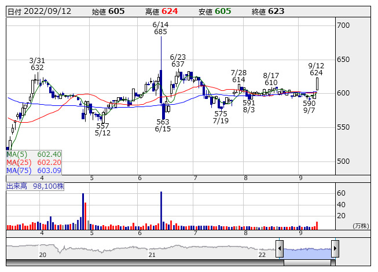The height and width of the screenshot is (272, 378).
Task: Click the 8/17 610 annotation
Action: click(271, 79)
